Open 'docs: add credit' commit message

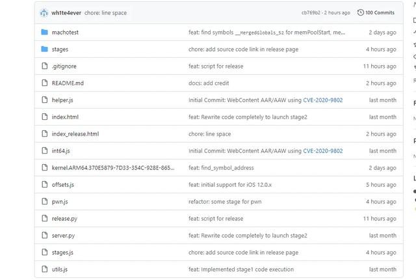click(209, 83)
